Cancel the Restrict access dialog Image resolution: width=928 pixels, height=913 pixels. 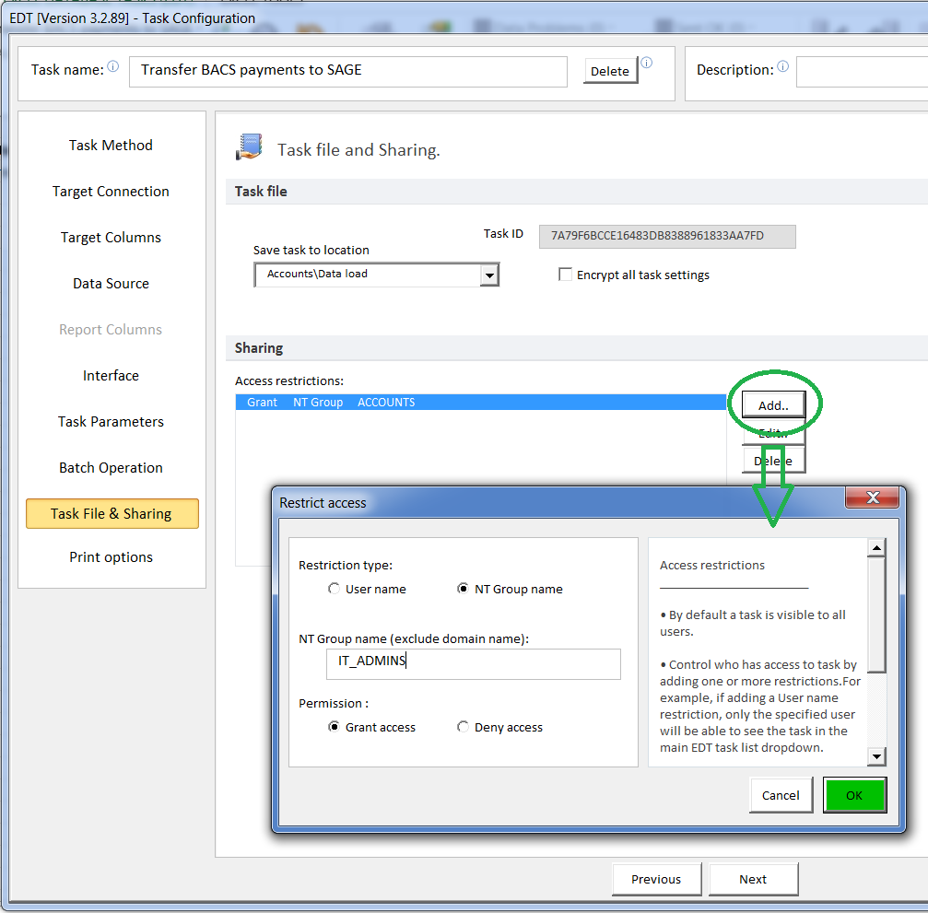781,794
